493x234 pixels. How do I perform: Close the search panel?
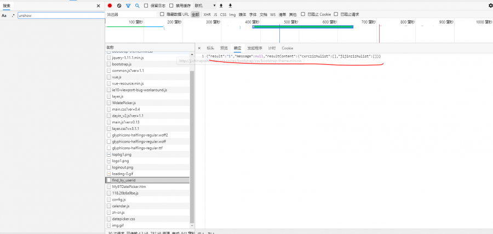[x=99, y=5]
